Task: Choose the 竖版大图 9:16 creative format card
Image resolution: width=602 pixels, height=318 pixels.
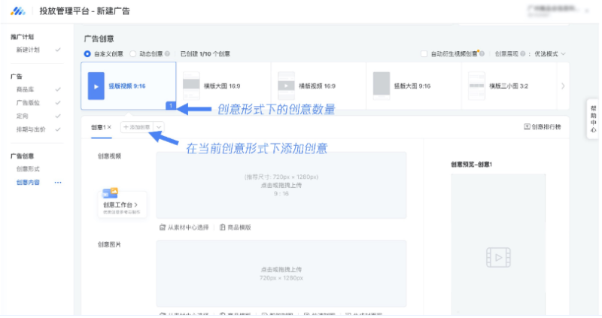Action: (414, 86)
